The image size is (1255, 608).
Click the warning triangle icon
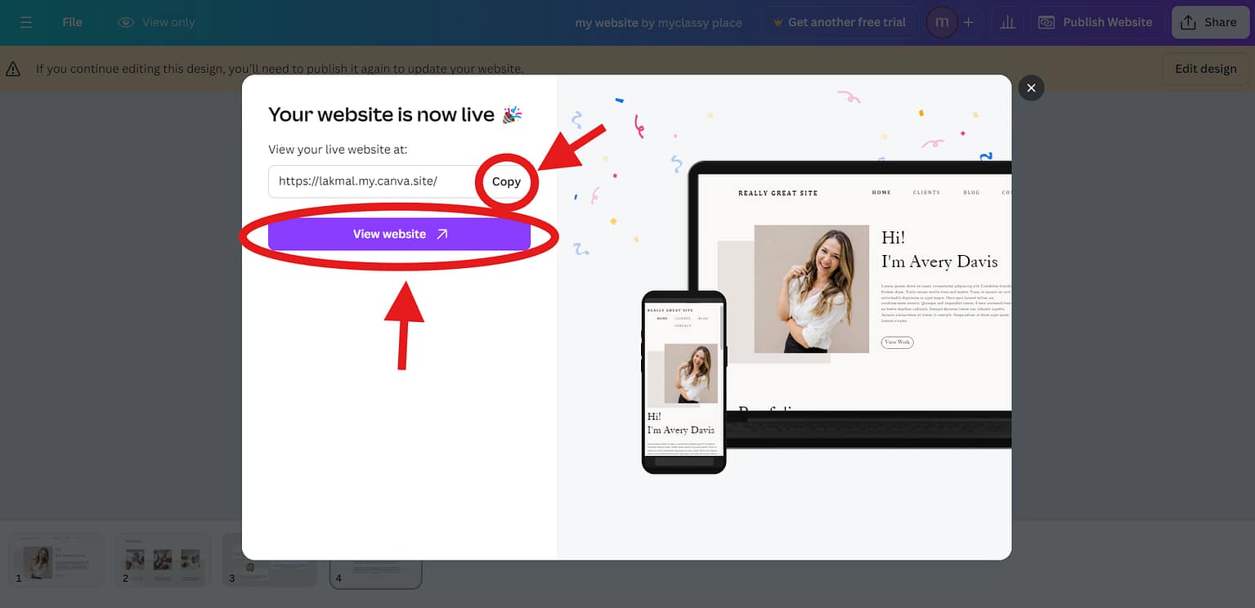14,69
